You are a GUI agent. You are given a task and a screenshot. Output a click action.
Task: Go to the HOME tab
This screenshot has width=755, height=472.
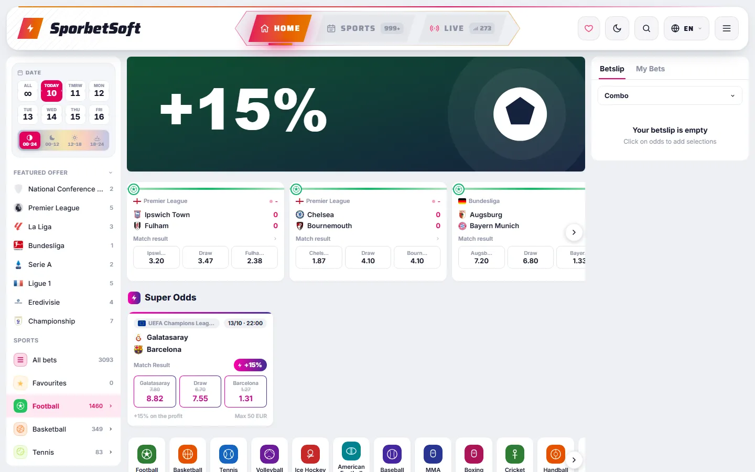click(281, 28)
